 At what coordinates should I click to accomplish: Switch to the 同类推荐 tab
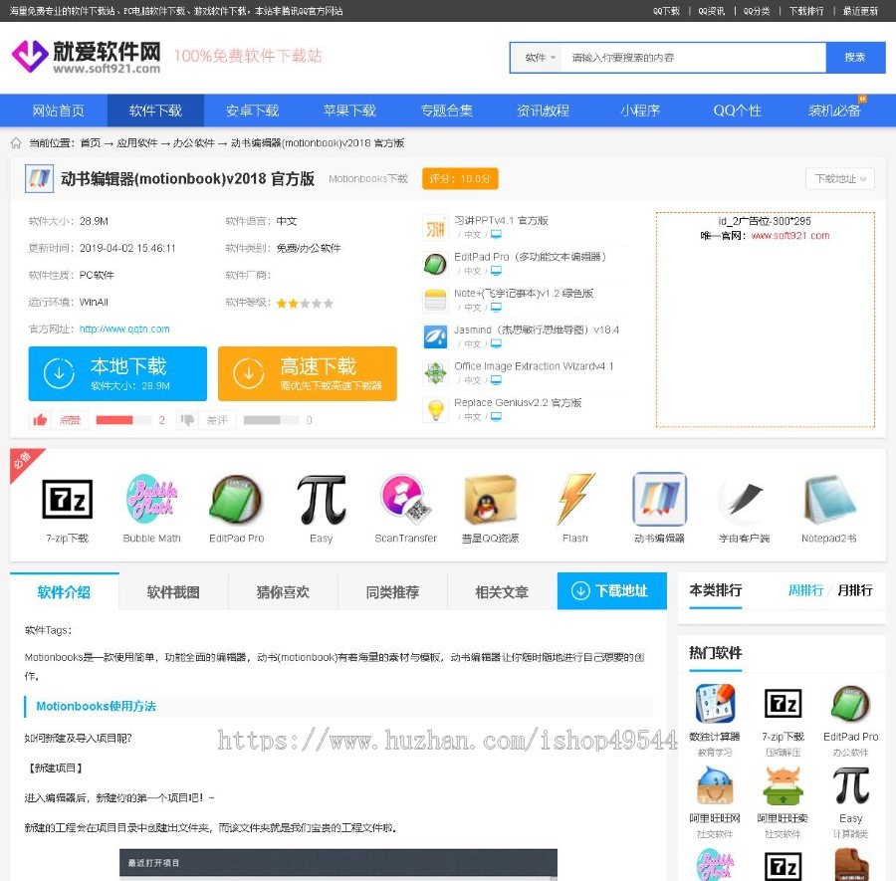(x=392, y=592)
